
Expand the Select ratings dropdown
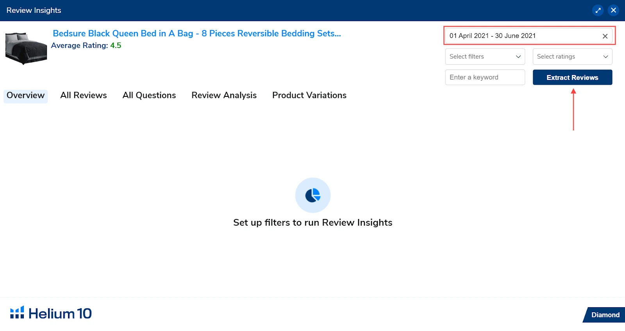tap(572, 57)
